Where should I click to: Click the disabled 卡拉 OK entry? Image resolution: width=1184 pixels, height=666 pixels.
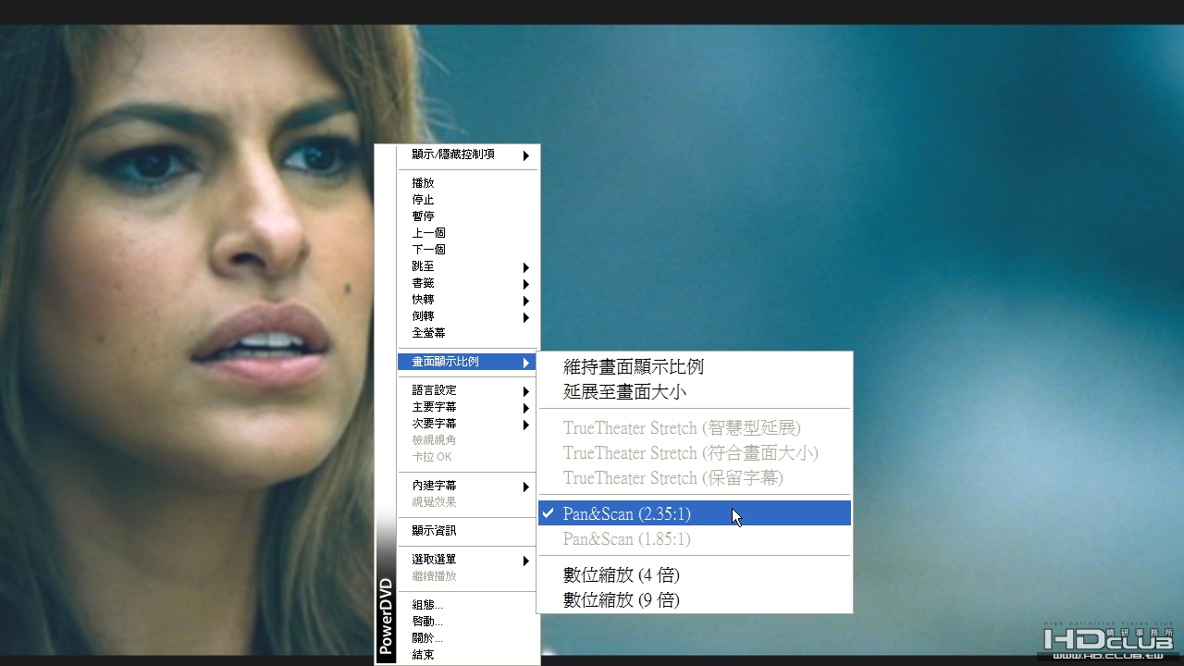pos(468,457)
